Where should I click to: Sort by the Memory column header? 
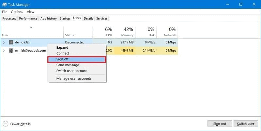125,32
